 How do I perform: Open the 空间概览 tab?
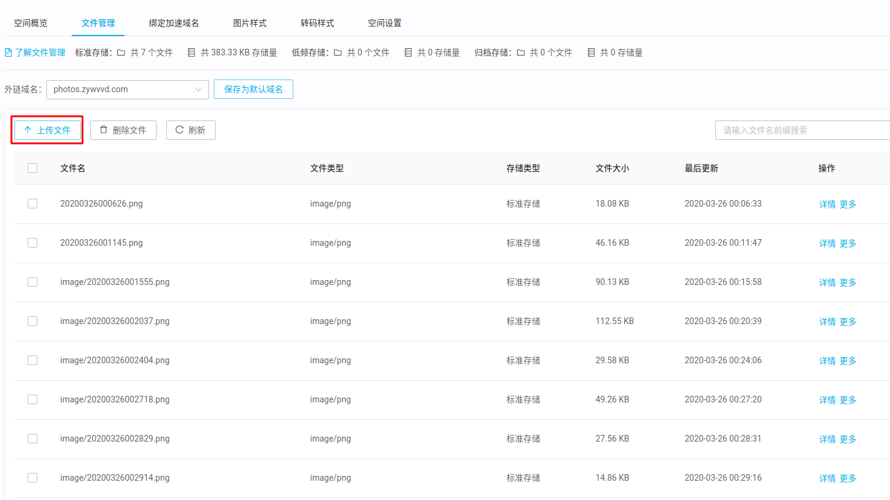click(31, 23)
